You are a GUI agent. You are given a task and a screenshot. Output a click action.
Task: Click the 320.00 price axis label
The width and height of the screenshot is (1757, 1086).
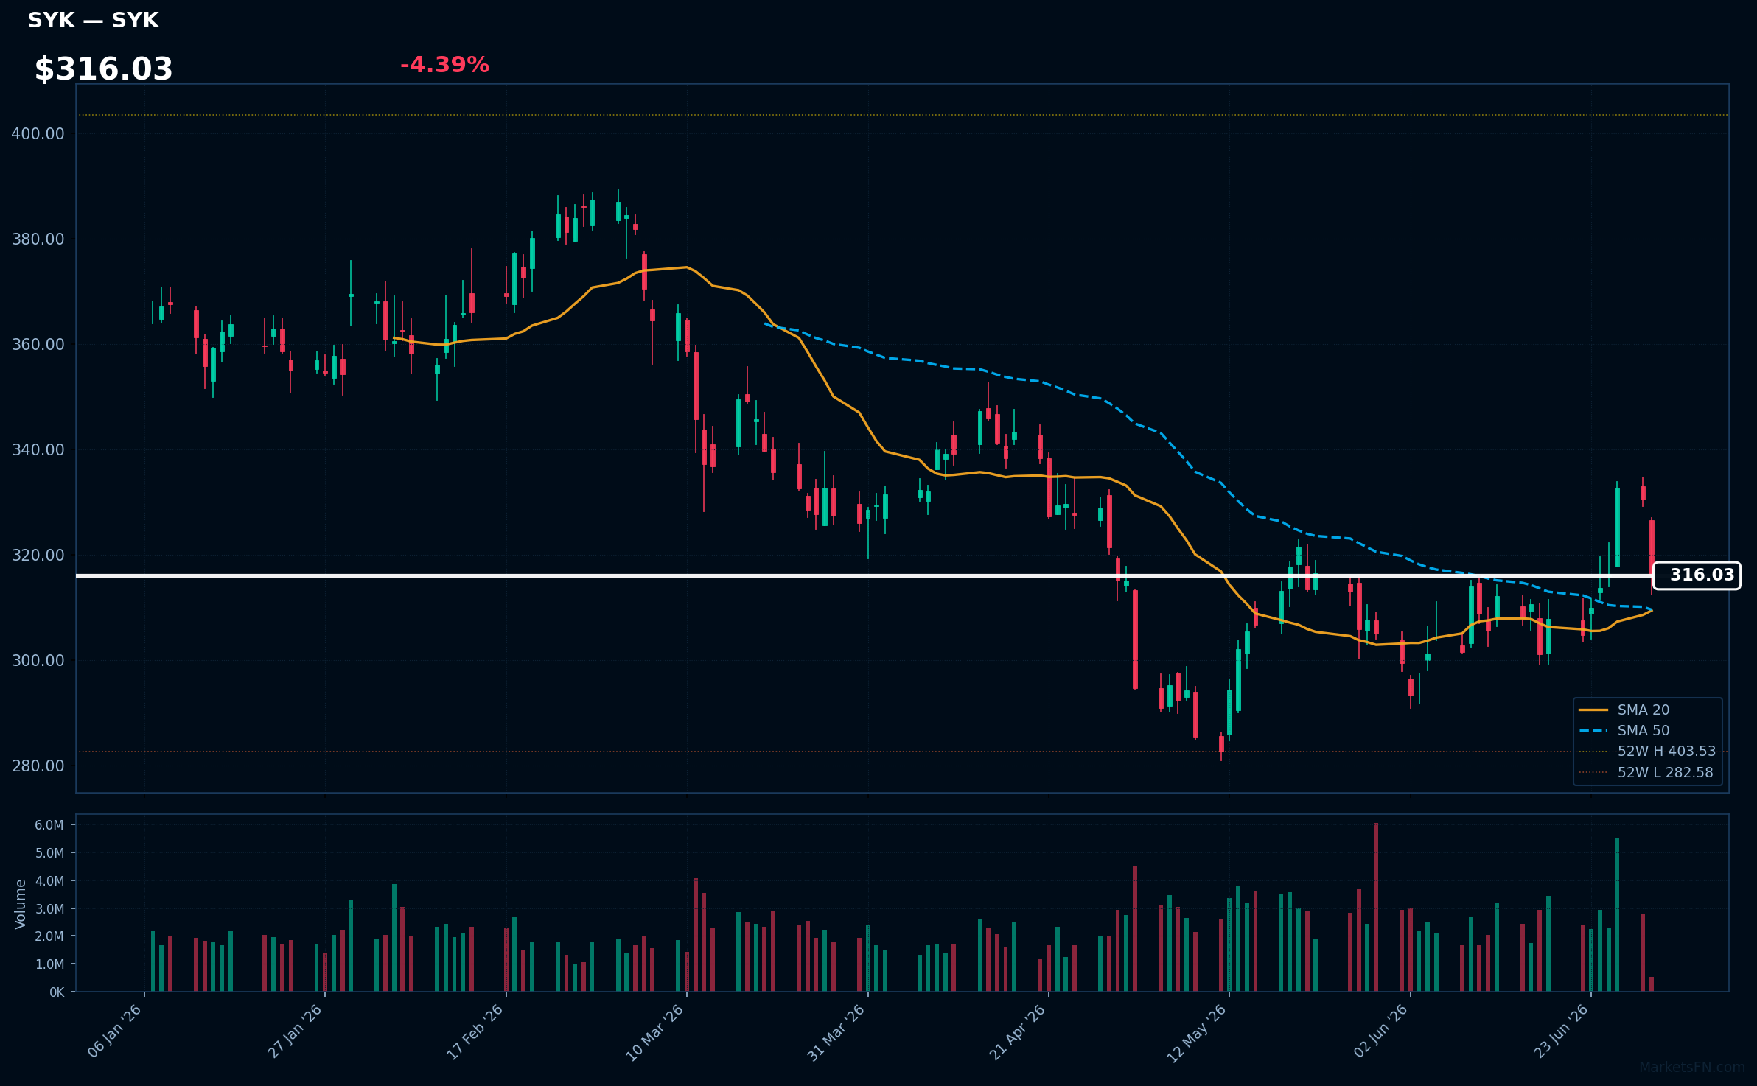38,555
